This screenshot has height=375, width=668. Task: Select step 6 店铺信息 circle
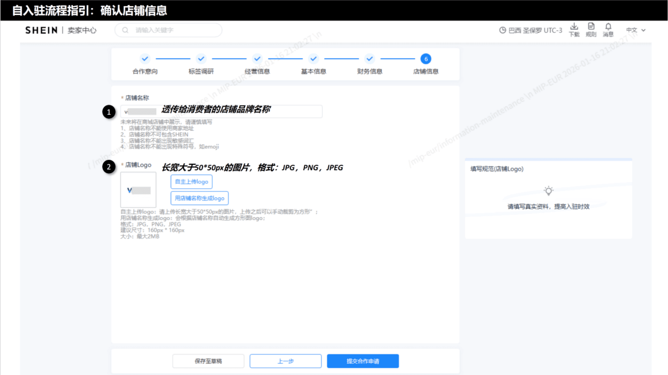(x=426, y=59)
